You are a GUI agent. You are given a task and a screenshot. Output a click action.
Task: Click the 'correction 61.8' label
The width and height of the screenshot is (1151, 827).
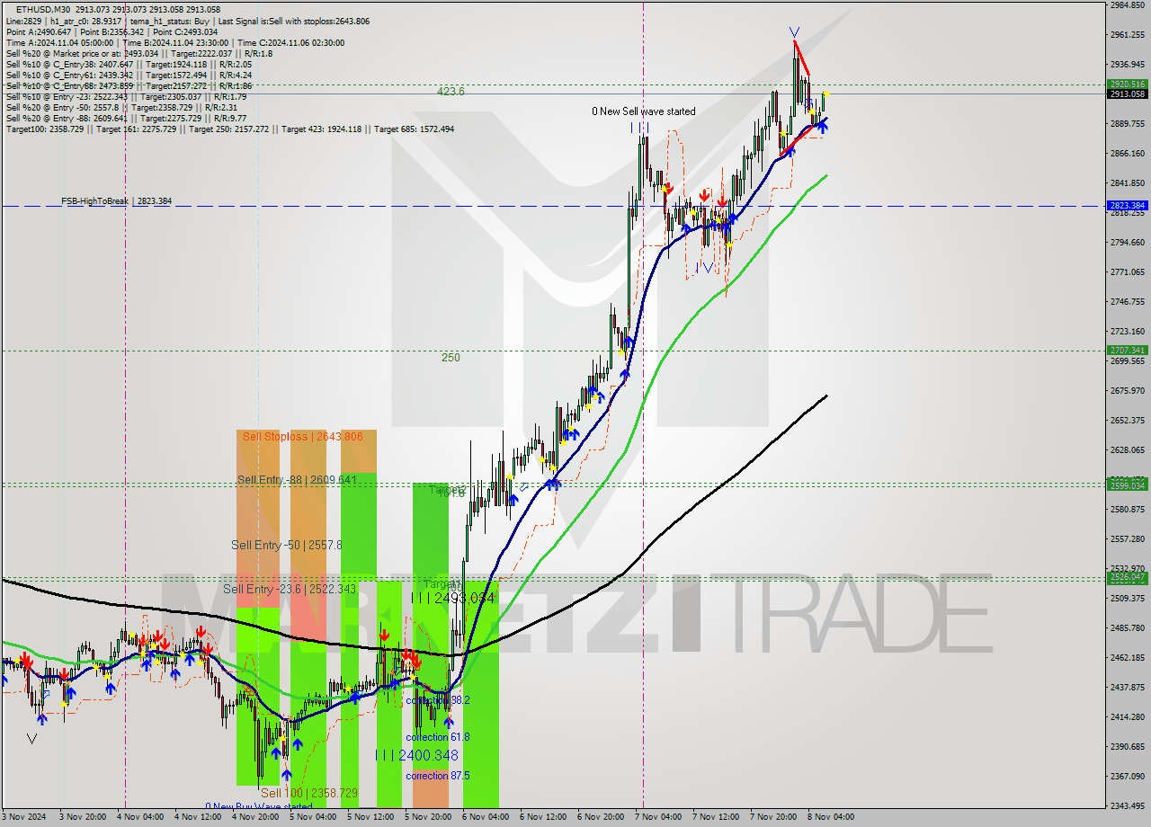(437, 737)
